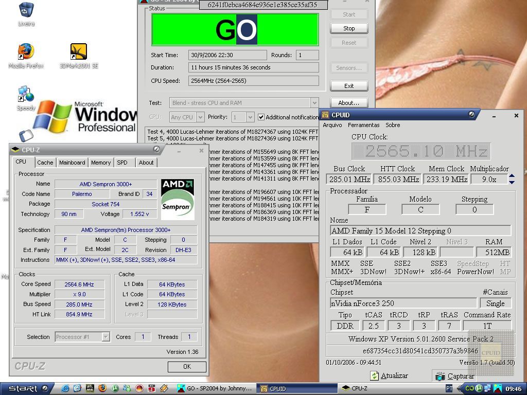This screenshot has width=527, height=395.
Task: Click the nVidia nForce3 250 chipset field
Action: (403, 303)
